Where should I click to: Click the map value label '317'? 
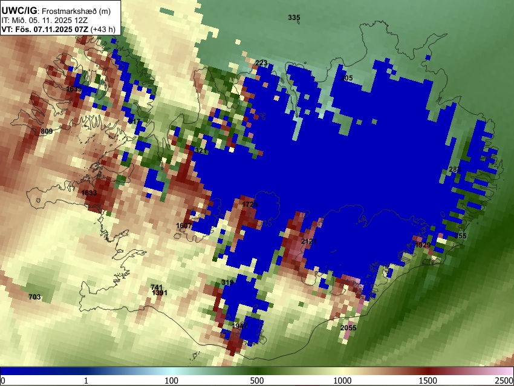click(x=134, y=122)
